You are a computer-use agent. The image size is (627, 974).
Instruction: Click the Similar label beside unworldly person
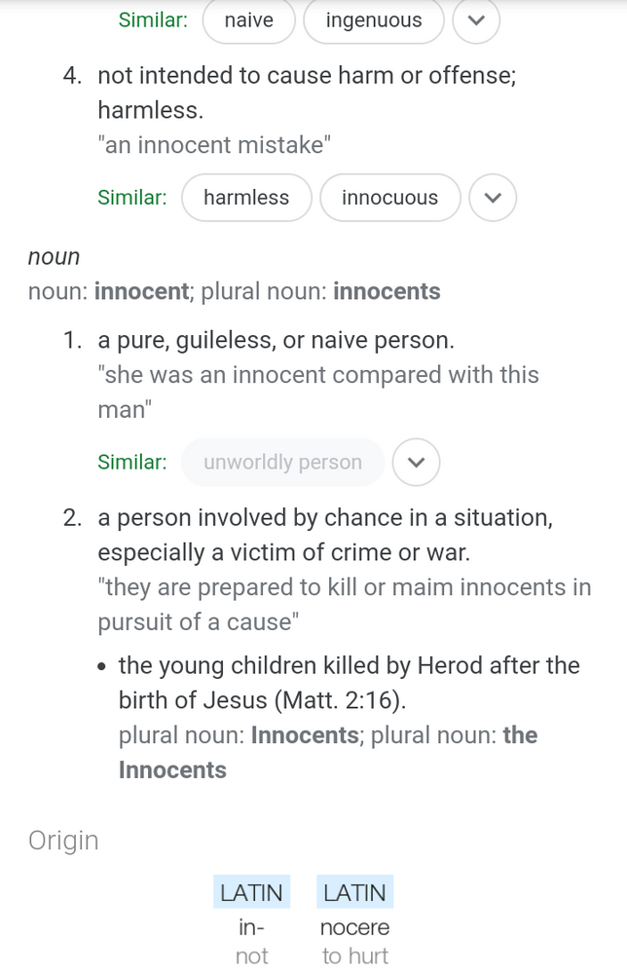tap(132, 462)
